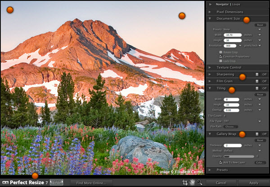The image size is (270, 187).
Task: Turn on the Tiling switch
Action: click(257, 88)
